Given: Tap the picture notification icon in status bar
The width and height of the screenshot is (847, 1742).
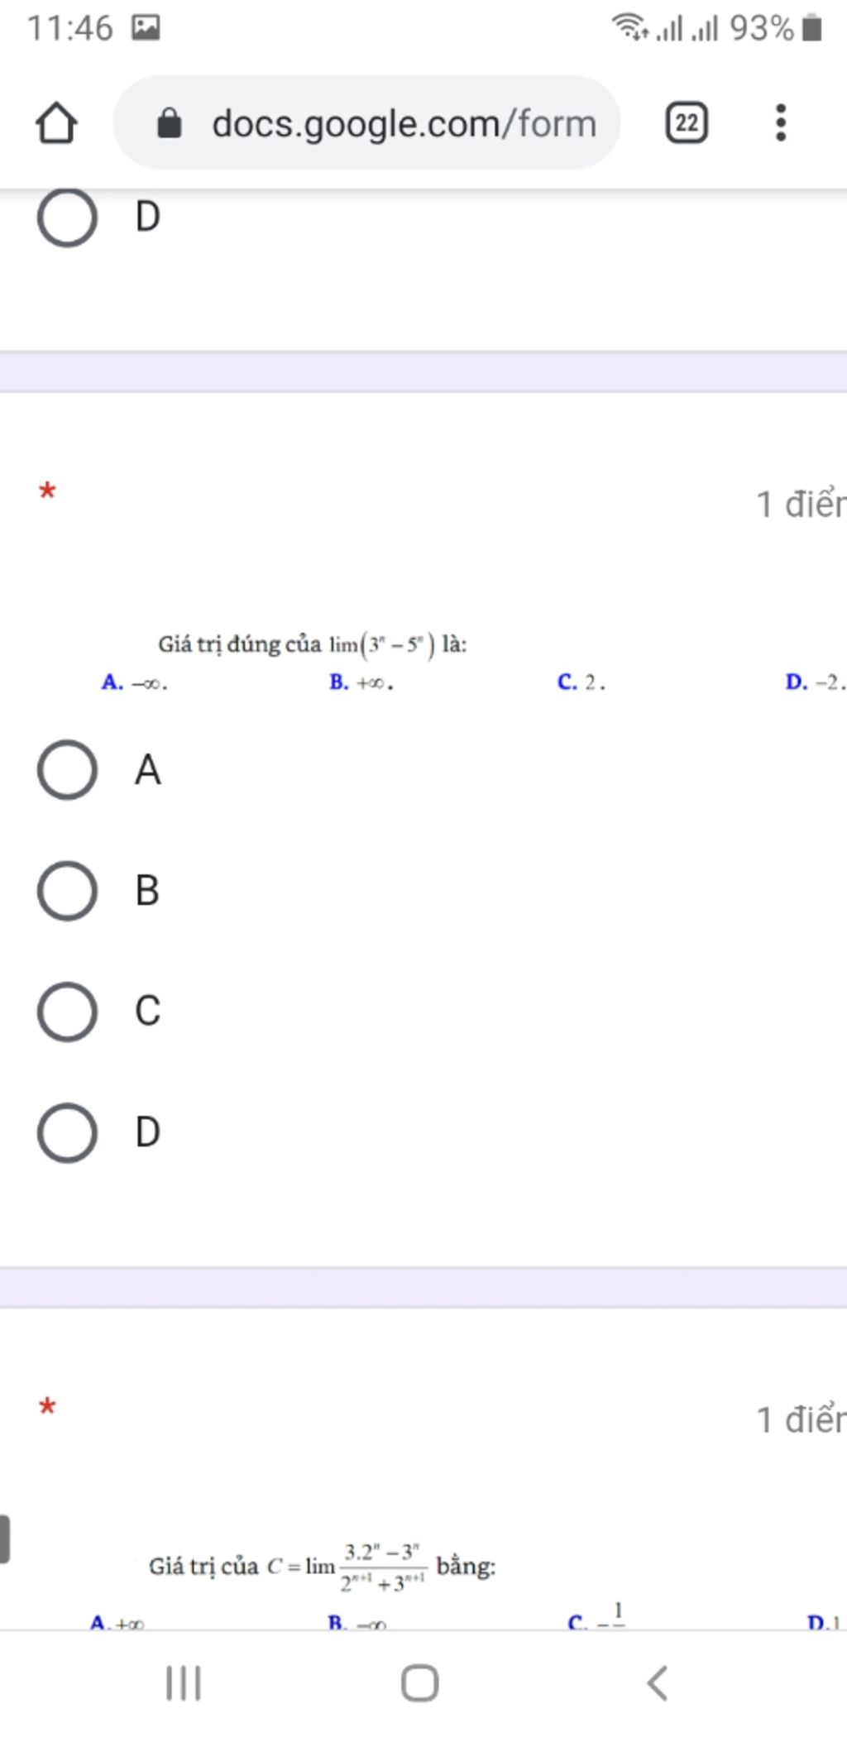Looking at the screenshot, I should point(146,28).
